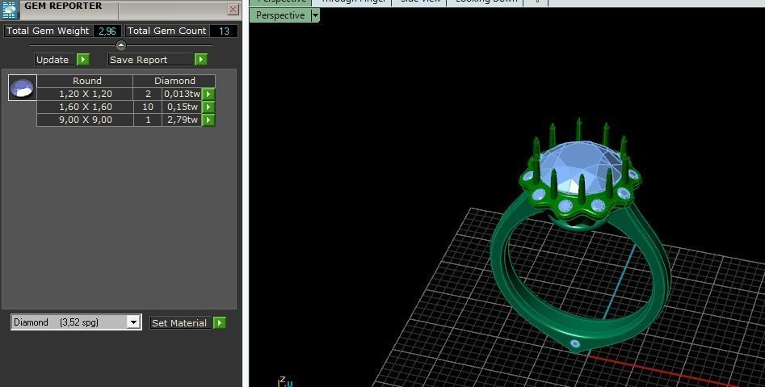Screen dimensions: 765x387
Task: Click the green arrow on the 2,79tw row
Action: tap(208, 120)
